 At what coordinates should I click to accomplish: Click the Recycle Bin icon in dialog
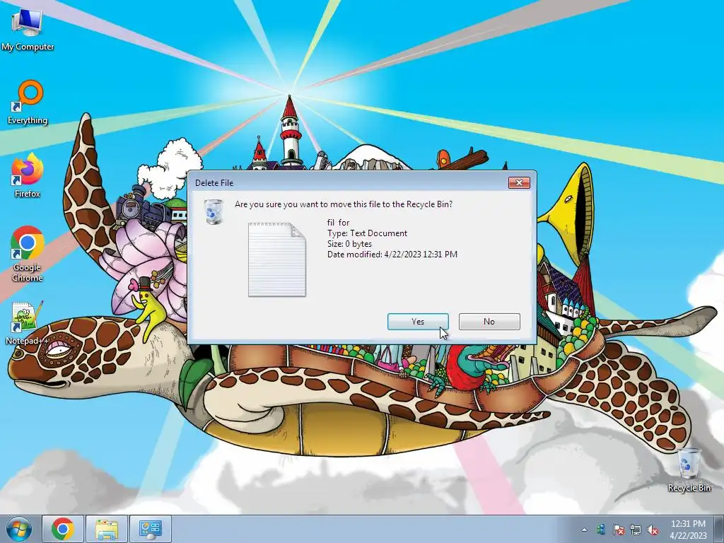[214, 211]
